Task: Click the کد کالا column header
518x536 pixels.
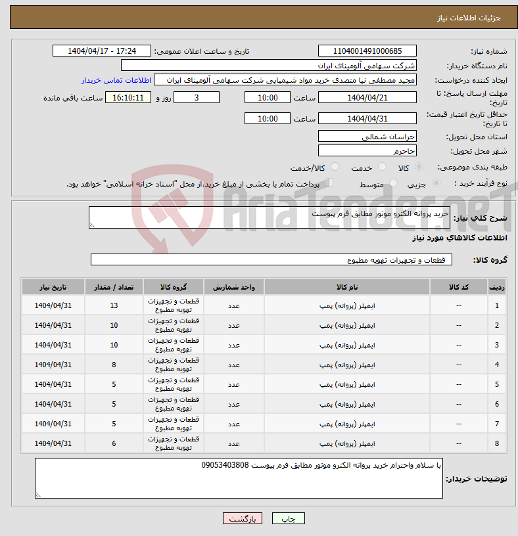Action: (x=458, y=287)
